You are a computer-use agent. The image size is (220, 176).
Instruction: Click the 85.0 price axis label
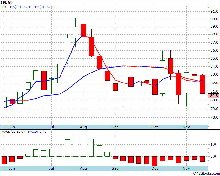click(x=214, y=58)
